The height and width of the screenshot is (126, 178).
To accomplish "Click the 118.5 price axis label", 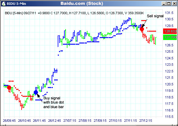I will pos(169,97).
